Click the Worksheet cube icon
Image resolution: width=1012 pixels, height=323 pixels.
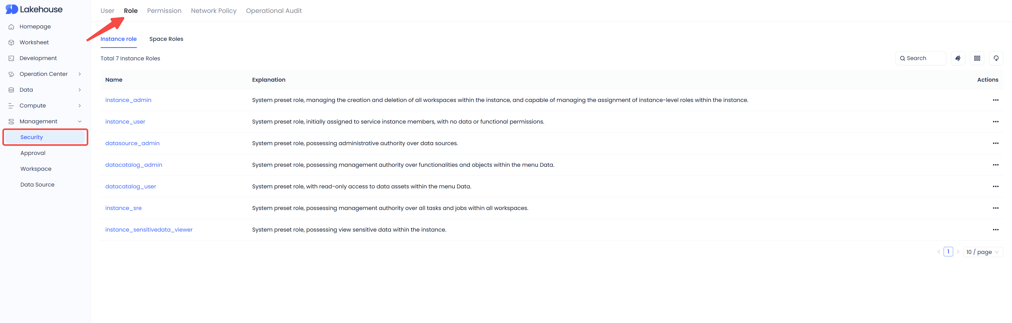coord(11,42)
